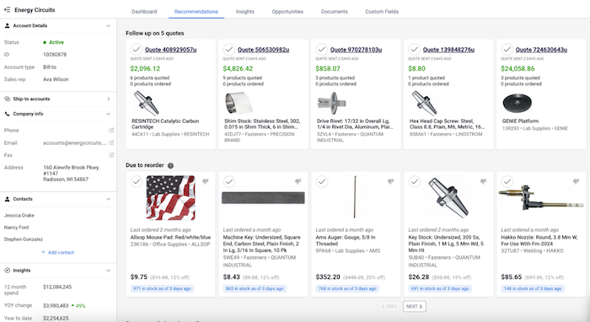Open contact Stephen Gonzalez

click(24, 239)
